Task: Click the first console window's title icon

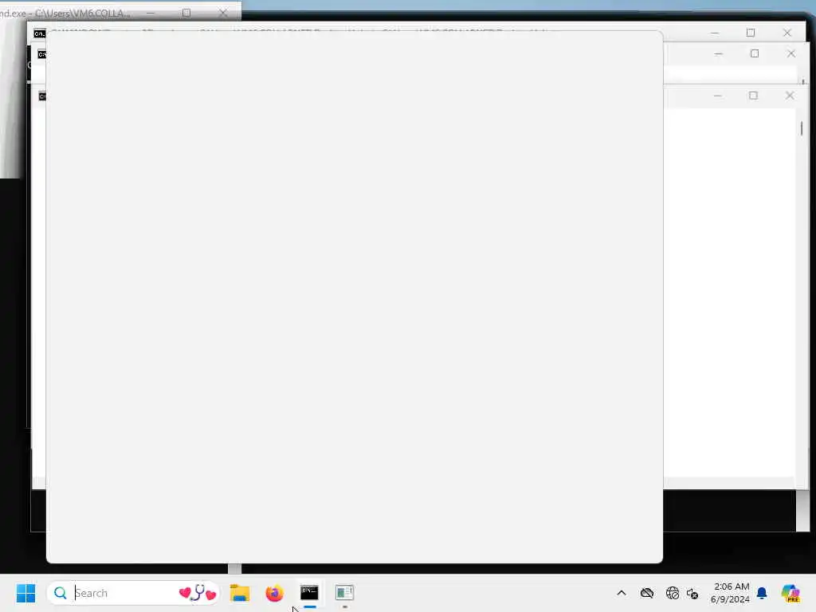Action: (40, 33)
